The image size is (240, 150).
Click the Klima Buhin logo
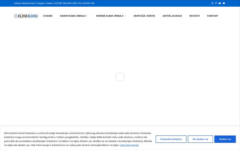(x=26, y=16)
